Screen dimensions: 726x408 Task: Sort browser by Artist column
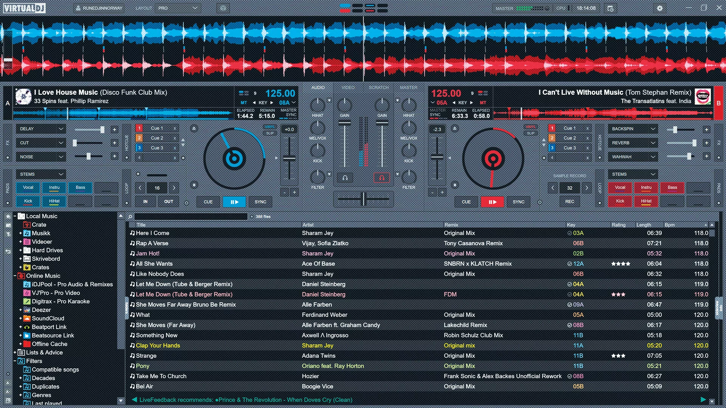[x=372, y=225]
